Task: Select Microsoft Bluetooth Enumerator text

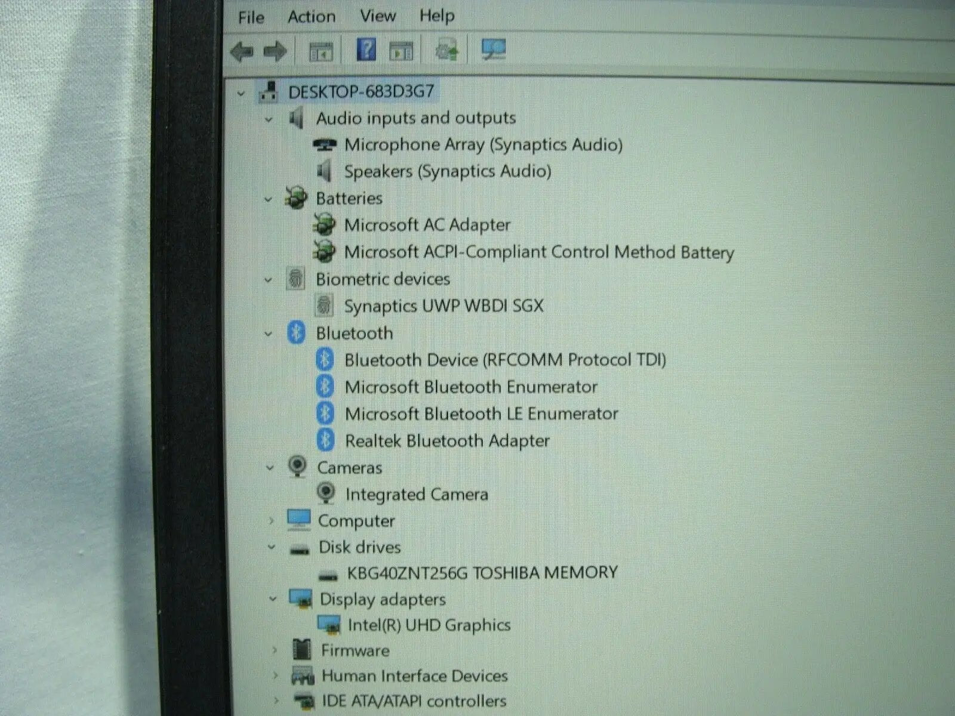Action: tap(471, 387)
